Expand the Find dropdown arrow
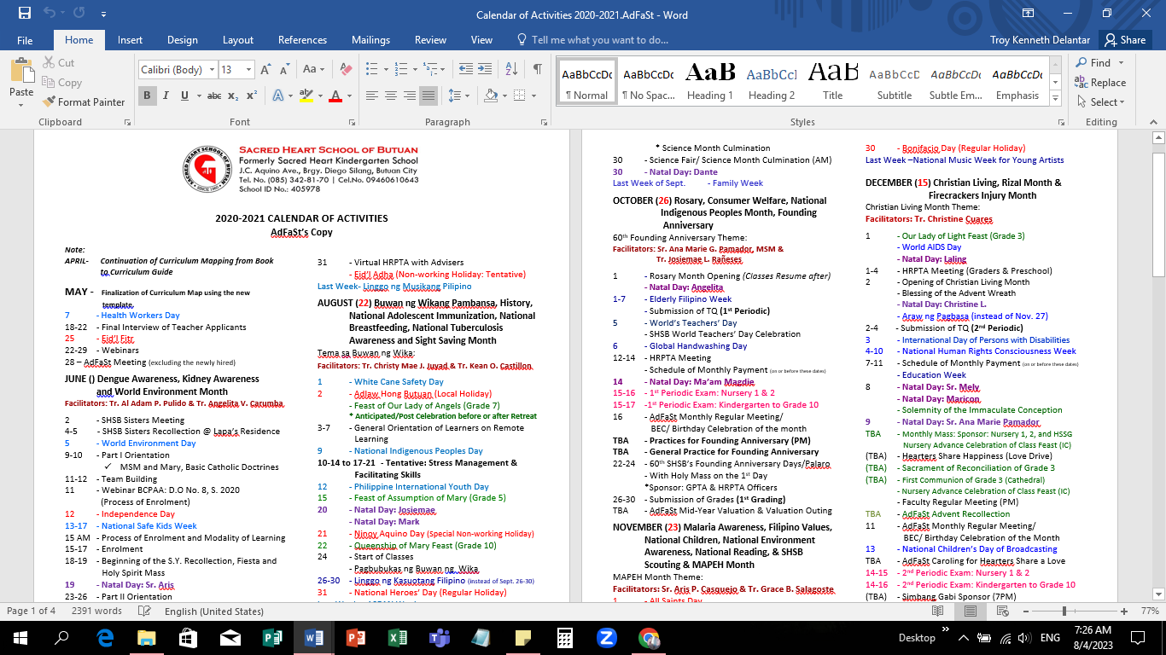The height and width of the screenshot is (655, 1166). (x=1121, y=62)
